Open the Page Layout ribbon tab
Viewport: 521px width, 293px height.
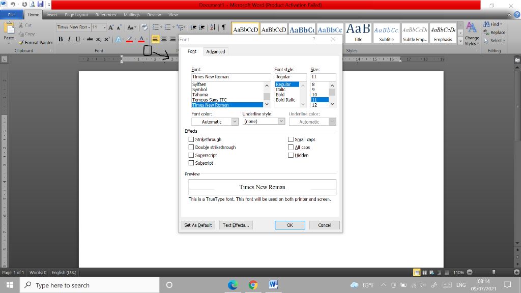[x=76, y=15]
